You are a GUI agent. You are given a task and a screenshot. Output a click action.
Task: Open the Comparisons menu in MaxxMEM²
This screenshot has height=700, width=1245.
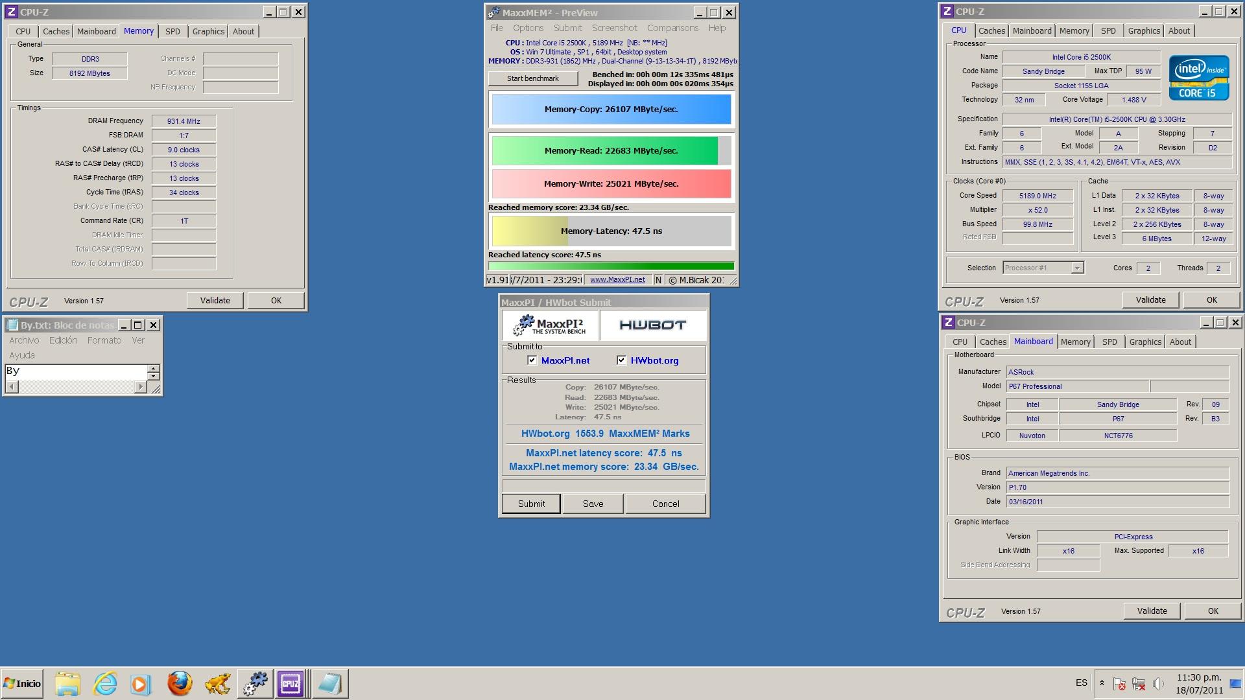672,28
